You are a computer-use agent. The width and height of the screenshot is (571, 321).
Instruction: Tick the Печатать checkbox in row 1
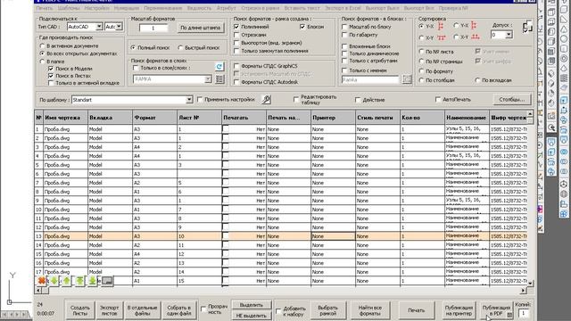(x=226, y=128)
